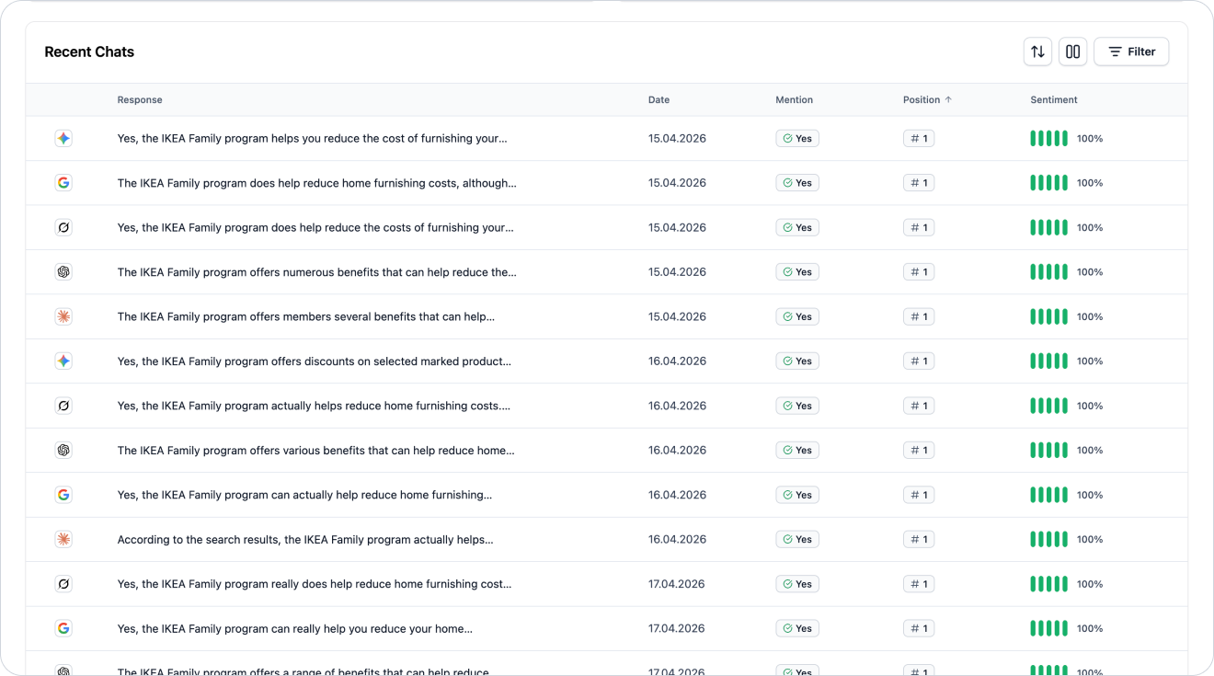
Task: Sort by the Position column header
Action: tap(927, 99)
